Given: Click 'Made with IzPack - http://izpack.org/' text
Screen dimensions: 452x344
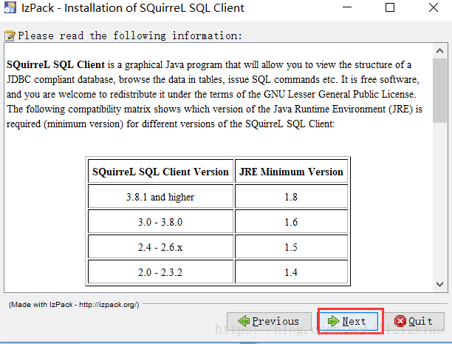Looking at the screenshot, I should 74,305.
